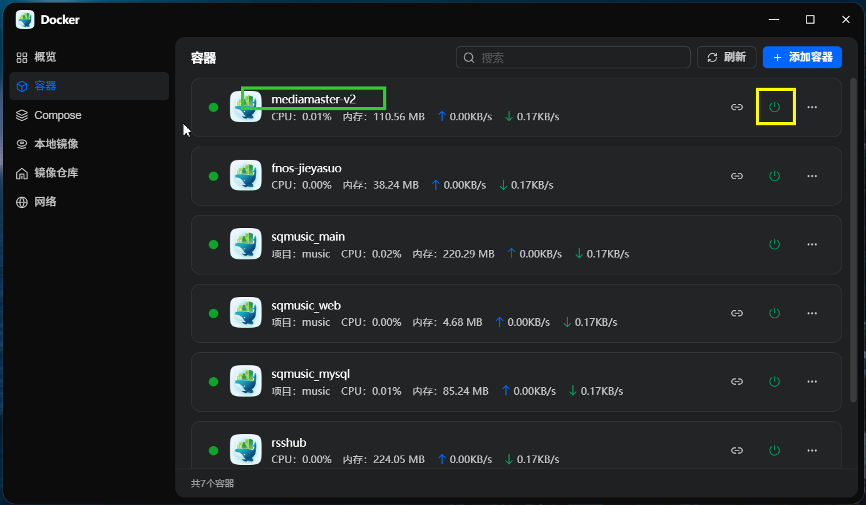
Task: Click the mediamaster-v2 container image icon
Action: click(x=245, y=107)
